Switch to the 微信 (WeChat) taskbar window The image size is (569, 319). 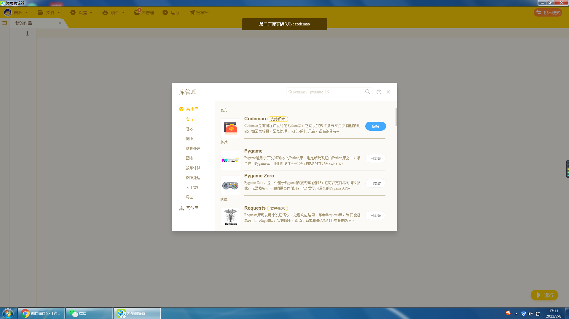[x=89, y=313]
